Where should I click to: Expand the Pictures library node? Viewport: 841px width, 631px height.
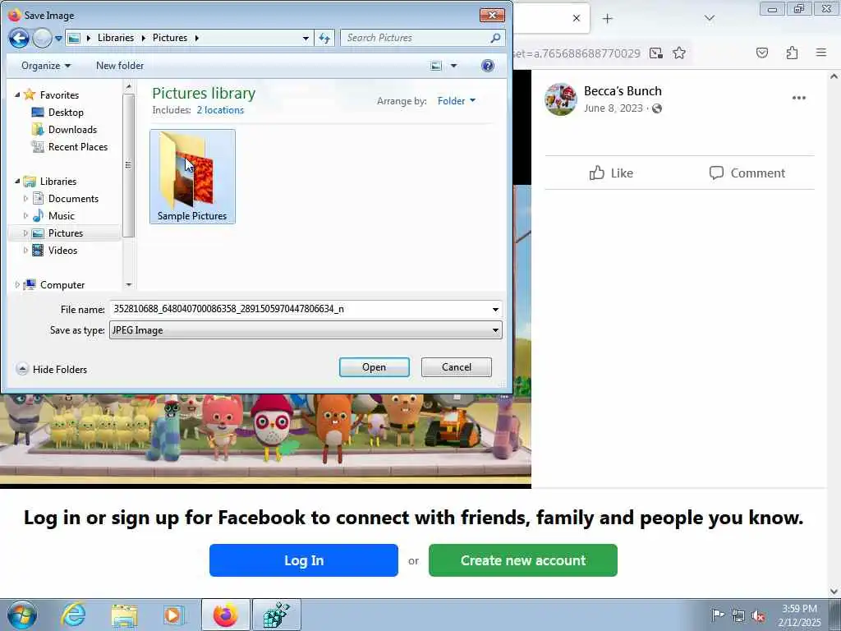(25, 233)
